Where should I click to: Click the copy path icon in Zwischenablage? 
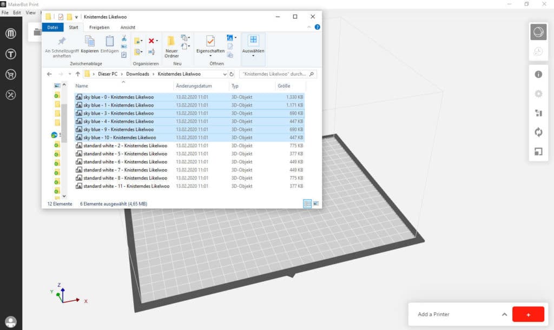tap(124, 47)
